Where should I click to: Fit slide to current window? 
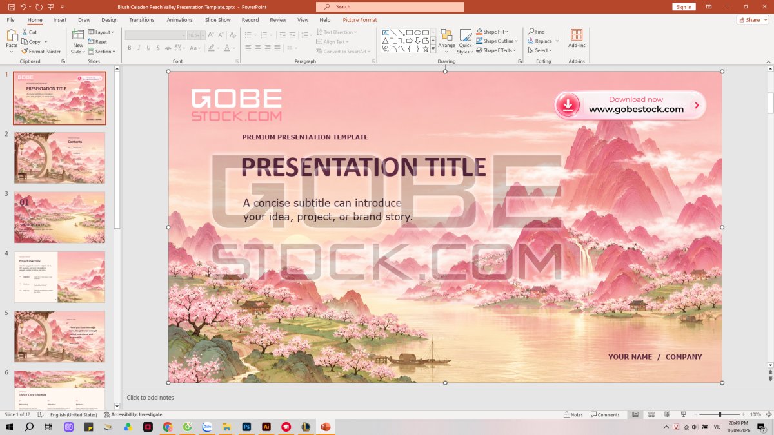(768, 414)
